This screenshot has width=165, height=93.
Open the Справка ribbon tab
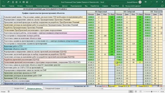click(x=105, y=6)
